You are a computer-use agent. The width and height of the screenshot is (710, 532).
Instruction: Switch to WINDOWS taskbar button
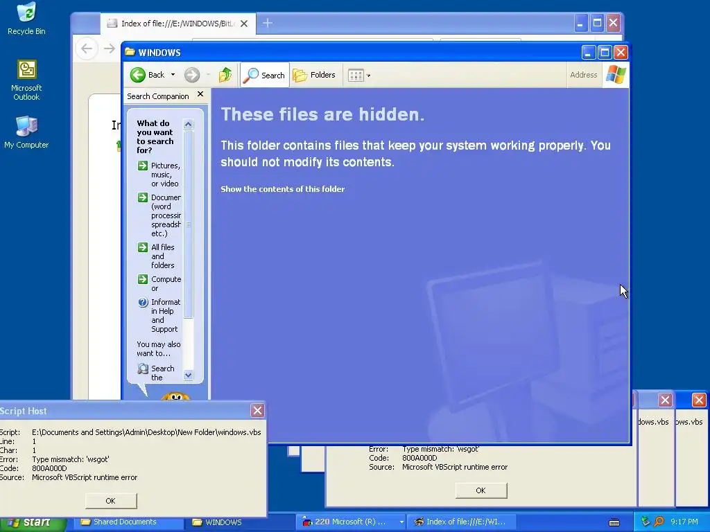tap(241, 522)
